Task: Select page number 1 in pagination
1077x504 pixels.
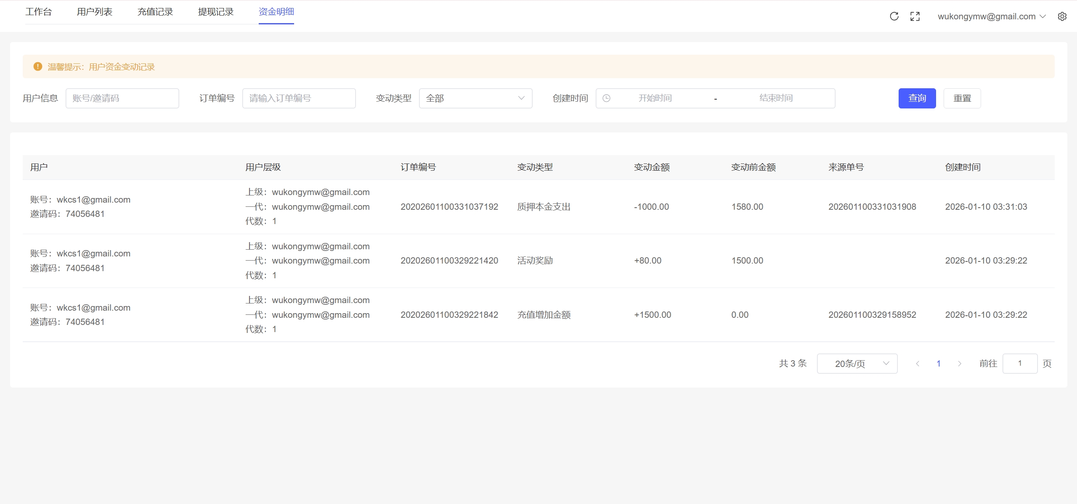Action: pos(939,364)
